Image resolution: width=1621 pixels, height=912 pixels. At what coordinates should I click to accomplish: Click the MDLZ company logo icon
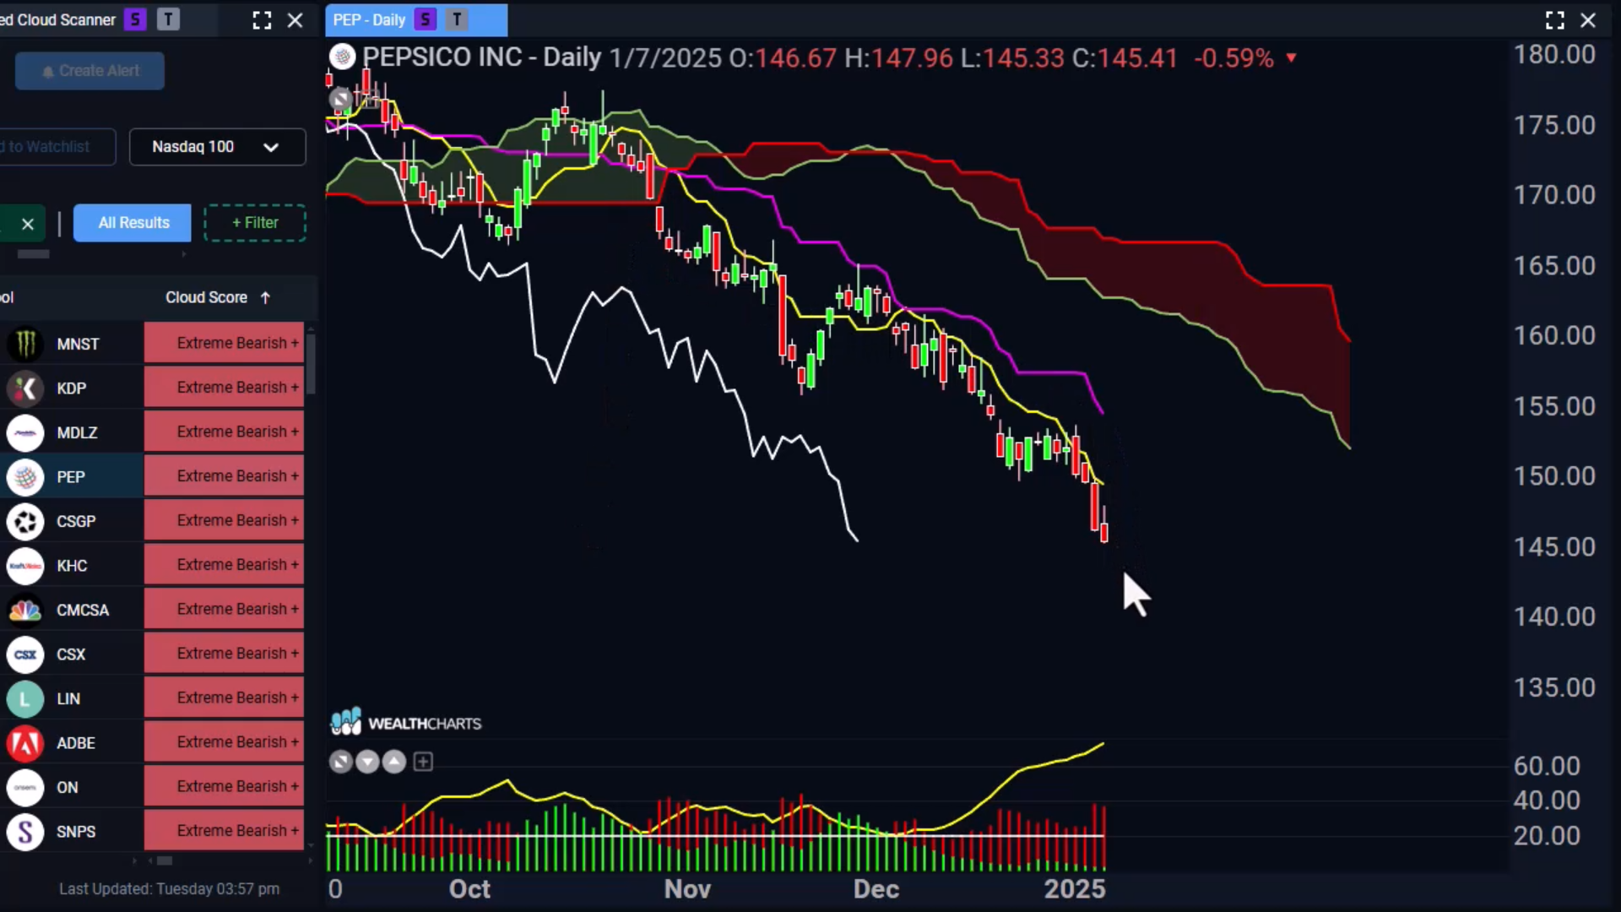click(25, 432)
